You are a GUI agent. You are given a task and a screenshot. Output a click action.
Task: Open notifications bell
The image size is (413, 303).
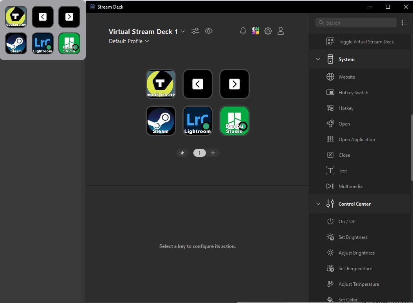coord(243,31)
